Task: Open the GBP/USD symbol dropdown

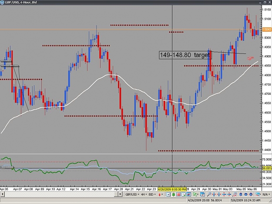Action: pos(132,194)
